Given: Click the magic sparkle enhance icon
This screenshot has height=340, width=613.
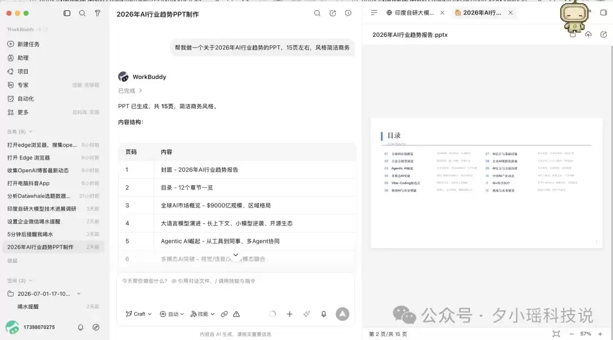Looking at the screenshot, I should [x=306, y=314].
